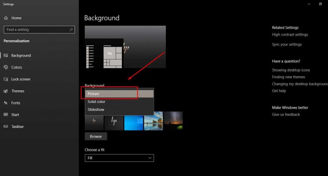Click the Taskbar icon in sidebar
Screen dimensions: 328x176
pos(6,126)
